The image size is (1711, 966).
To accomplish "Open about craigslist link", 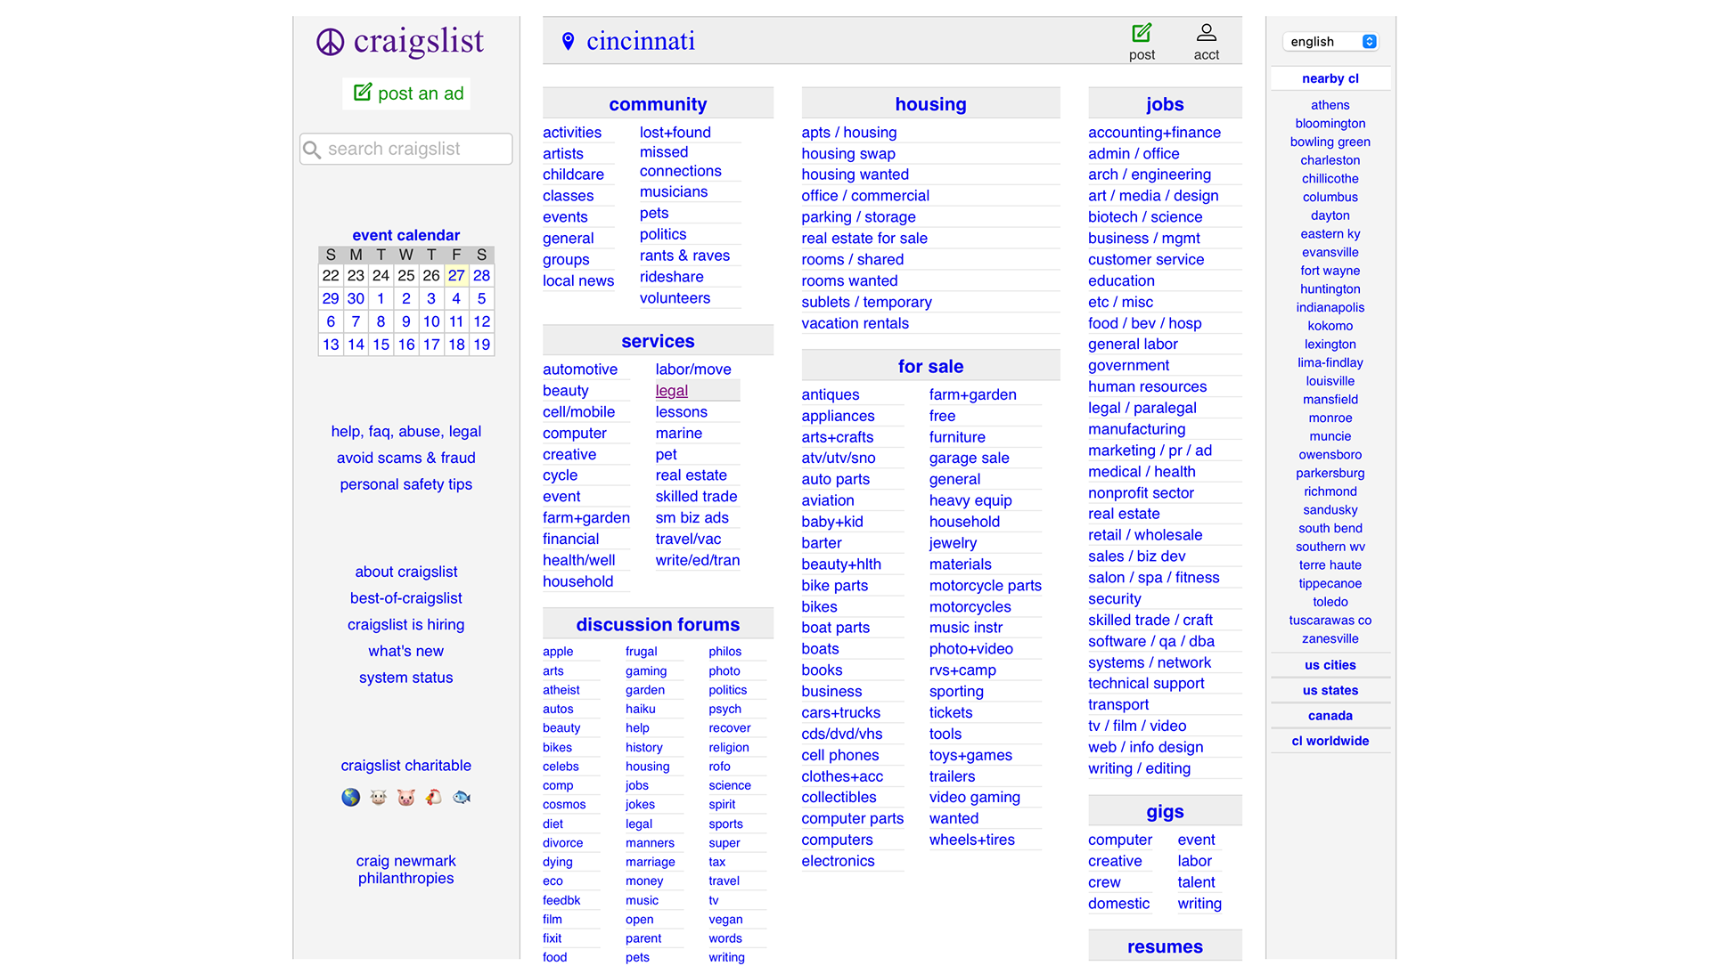I will (406, 572).
